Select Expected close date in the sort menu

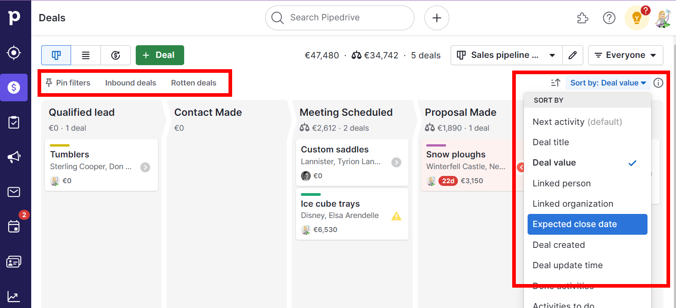click(x=587, y=224)
